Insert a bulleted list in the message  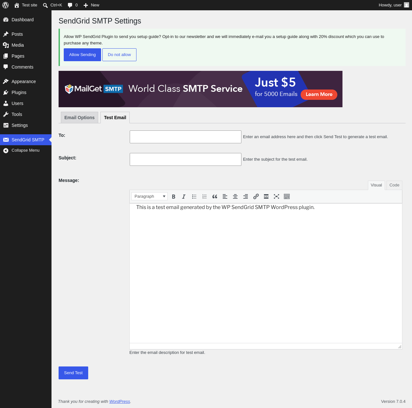click(194, 196)
